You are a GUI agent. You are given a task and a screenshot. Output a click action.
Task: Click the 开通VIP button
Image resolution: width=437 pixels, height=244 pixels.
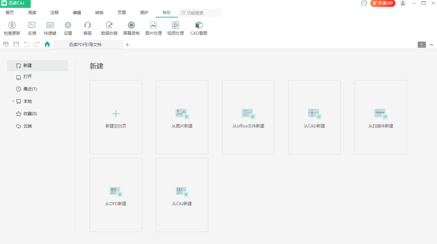(383, 3)
